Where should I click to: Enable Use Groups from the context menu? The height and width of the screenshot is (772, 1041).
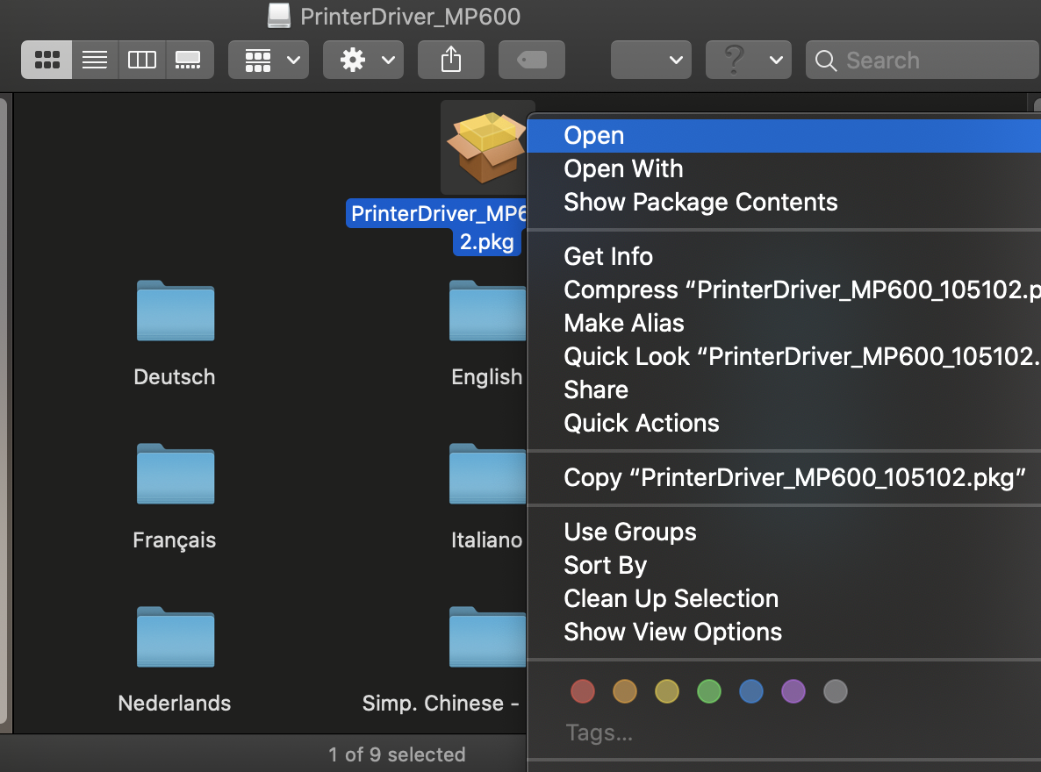(x=630, y=532)
